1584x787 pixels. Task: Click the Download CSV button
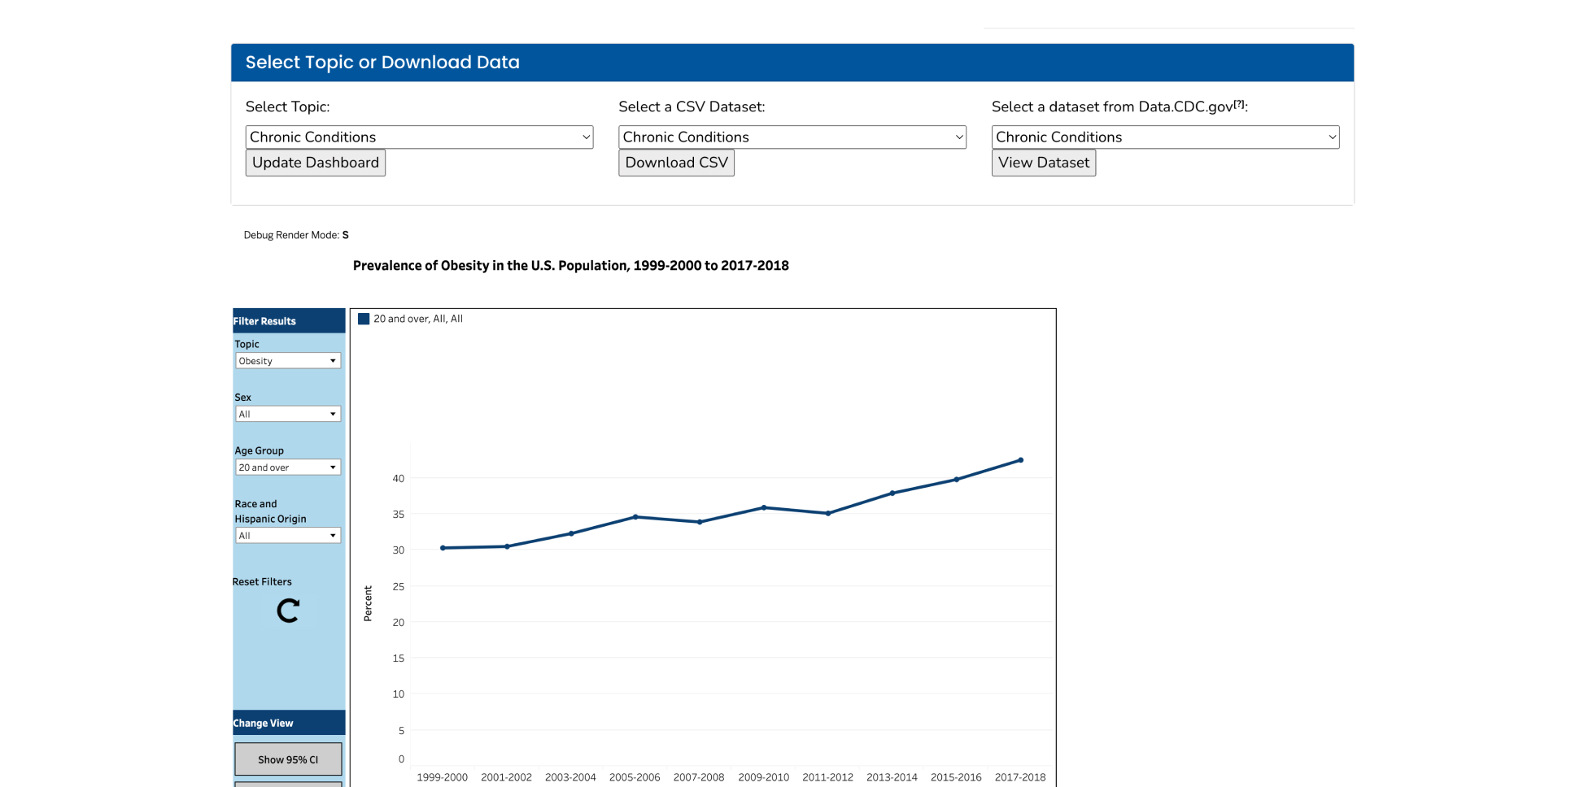tap(677, 163)
